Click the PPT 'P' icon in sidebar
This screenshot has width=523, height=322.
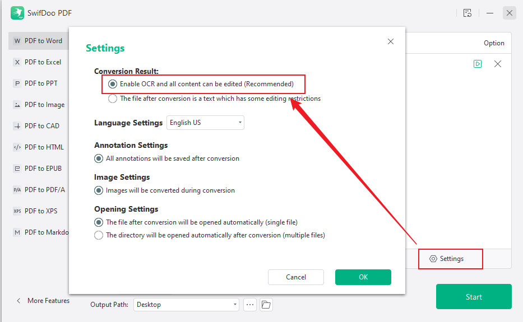point(17,83)
